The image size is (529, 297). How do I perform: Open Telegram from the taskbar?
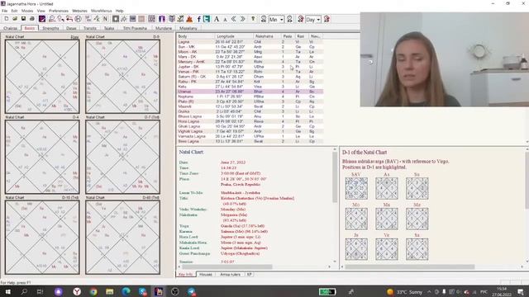click(192, 291)
